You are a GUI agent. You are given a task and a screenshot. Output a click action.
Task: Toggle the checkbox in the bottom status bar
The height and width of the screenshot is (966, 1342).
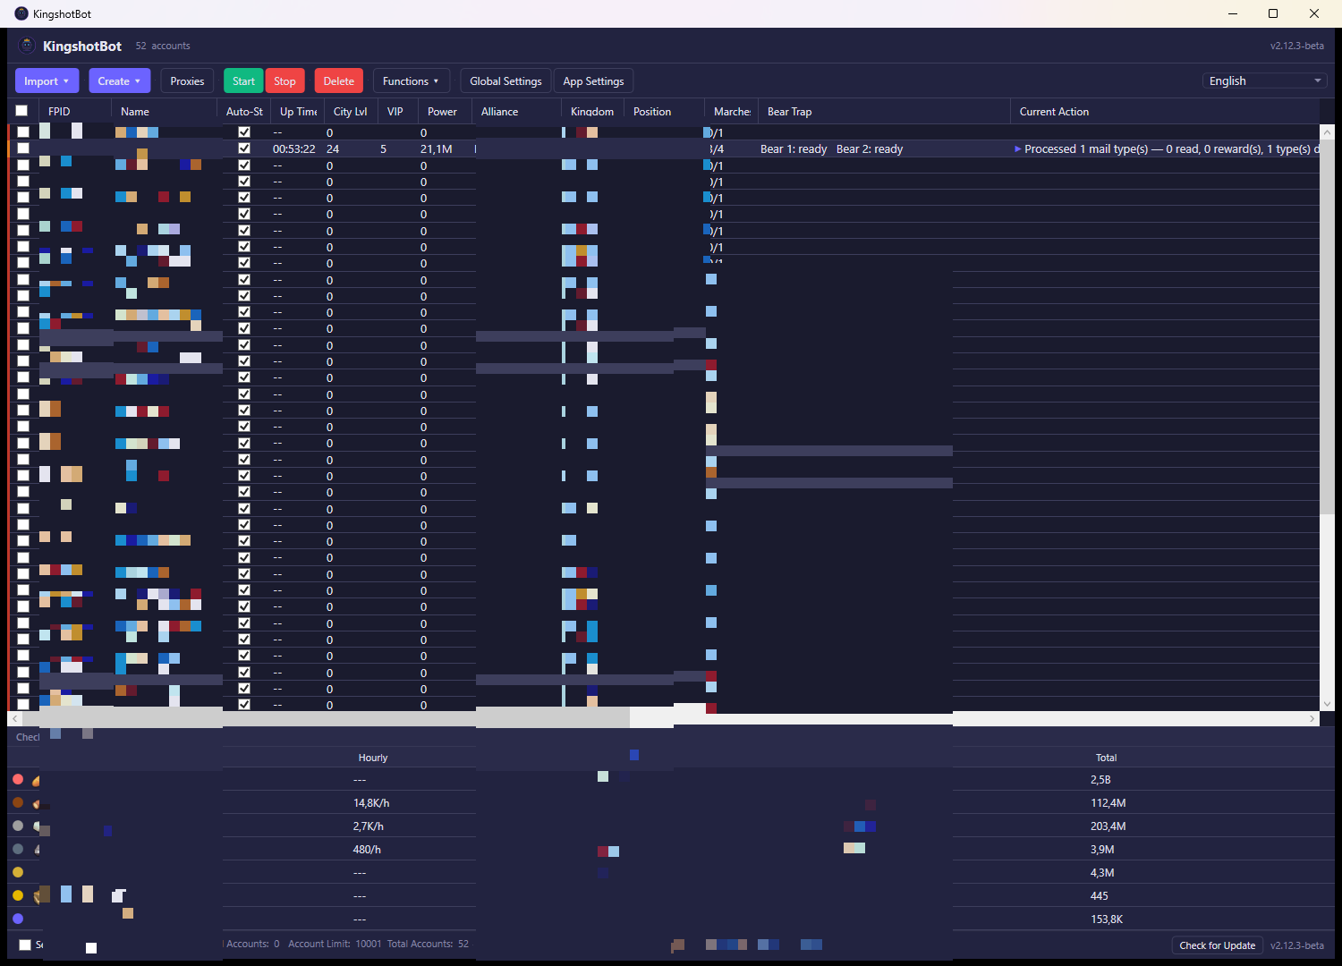tap(25, 945)
